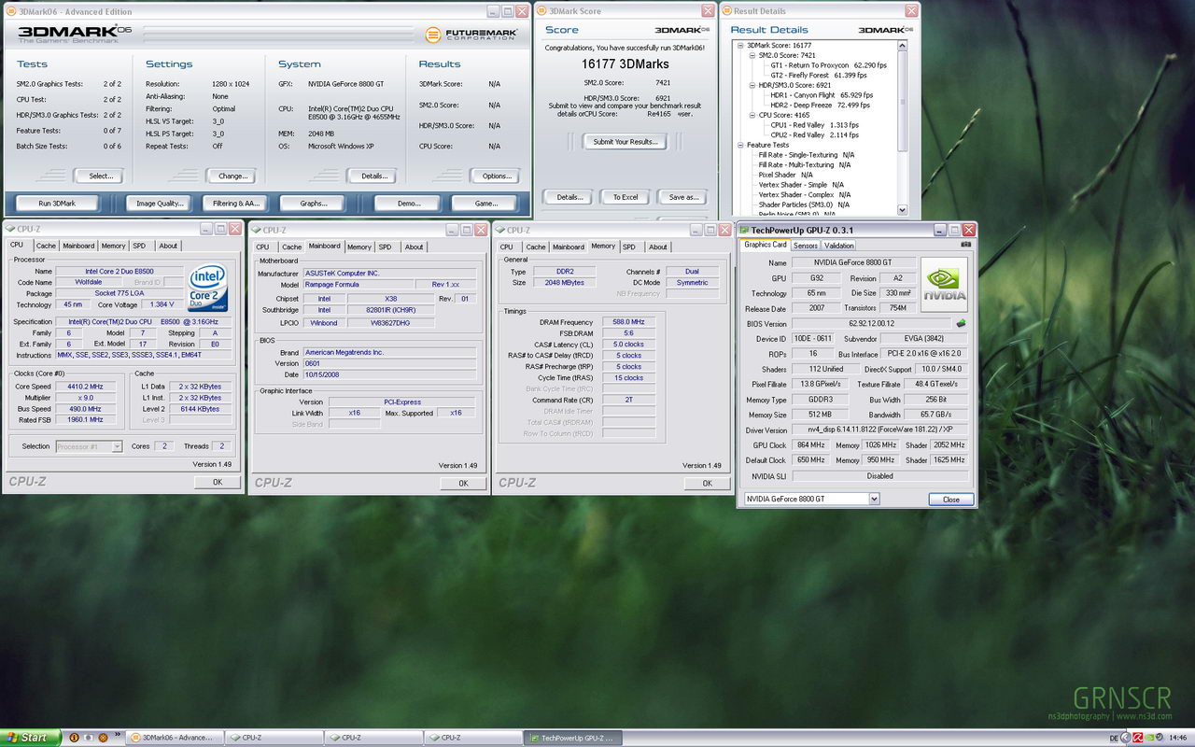The width and height of the screenshot is (1195, 747).
Task: Open About tab in CPU-Z Mainboard window
Action: [x=414, y=247]
